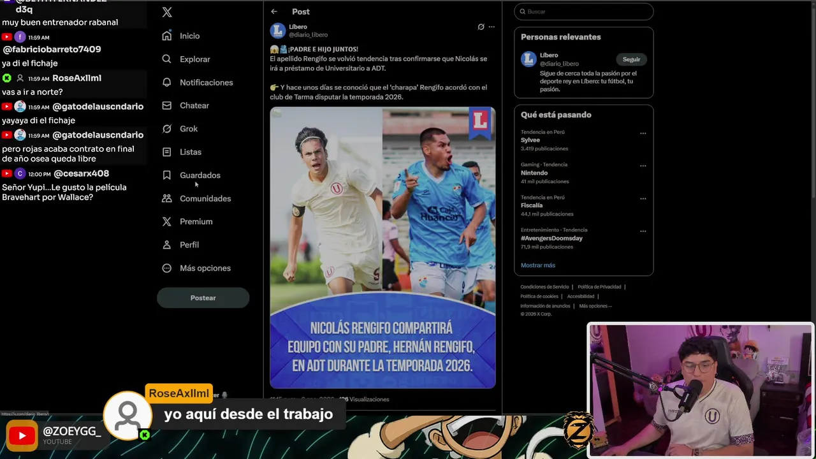Click the Visualizaciones count under post
The width and height of the screenshot is (816, 459).
(363, 399)
